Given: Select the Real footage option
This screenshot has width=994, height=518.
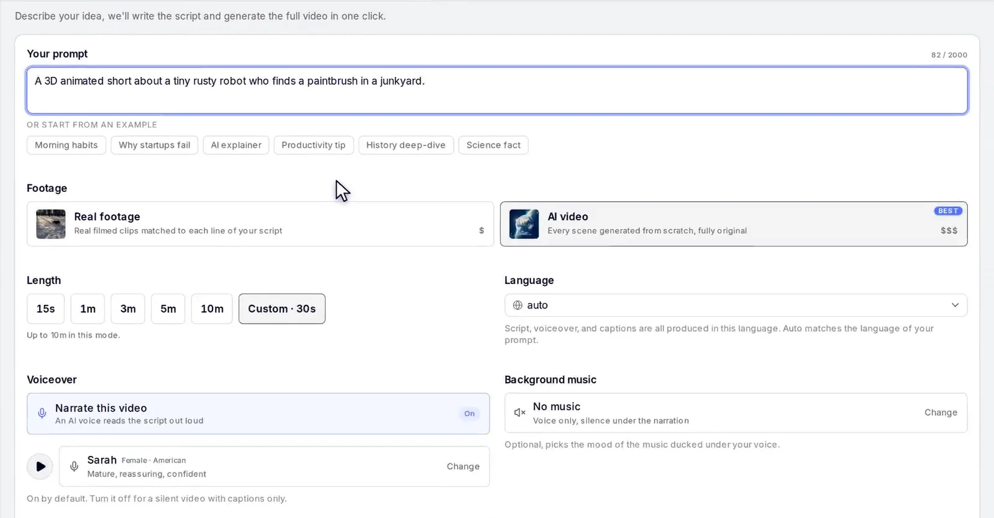Looking at the screenshot, I should (x=260, y=224).
